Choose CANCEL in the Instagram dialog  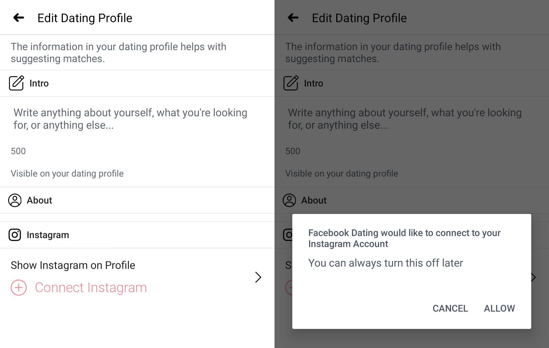tap(450, 308)
